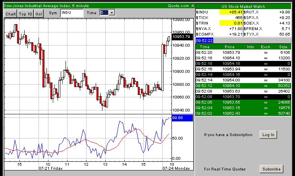Click the Log In button
Screen dimensions: 295x176
pos(268,135)
